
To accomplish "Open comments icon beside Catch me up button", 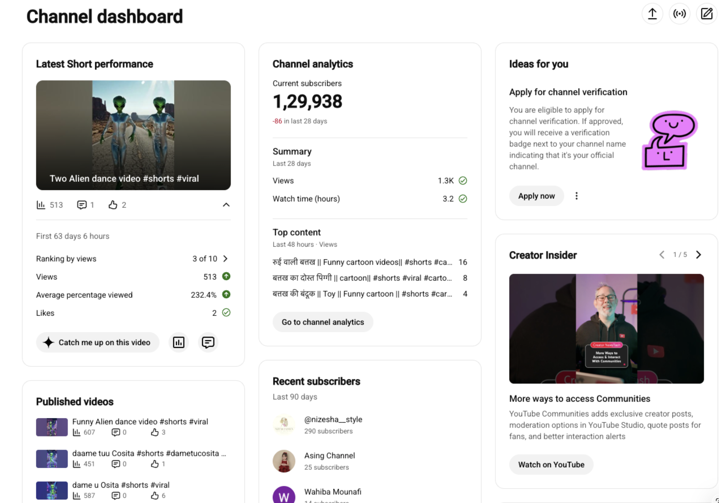I will coord(208,342).
